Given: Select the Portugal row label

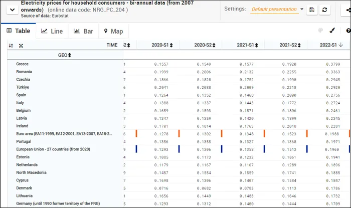Looking at the screenshot, I should pos(24,141).
